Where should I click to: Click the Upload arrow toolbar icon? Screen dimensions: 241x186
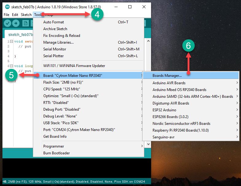(16, 23)
